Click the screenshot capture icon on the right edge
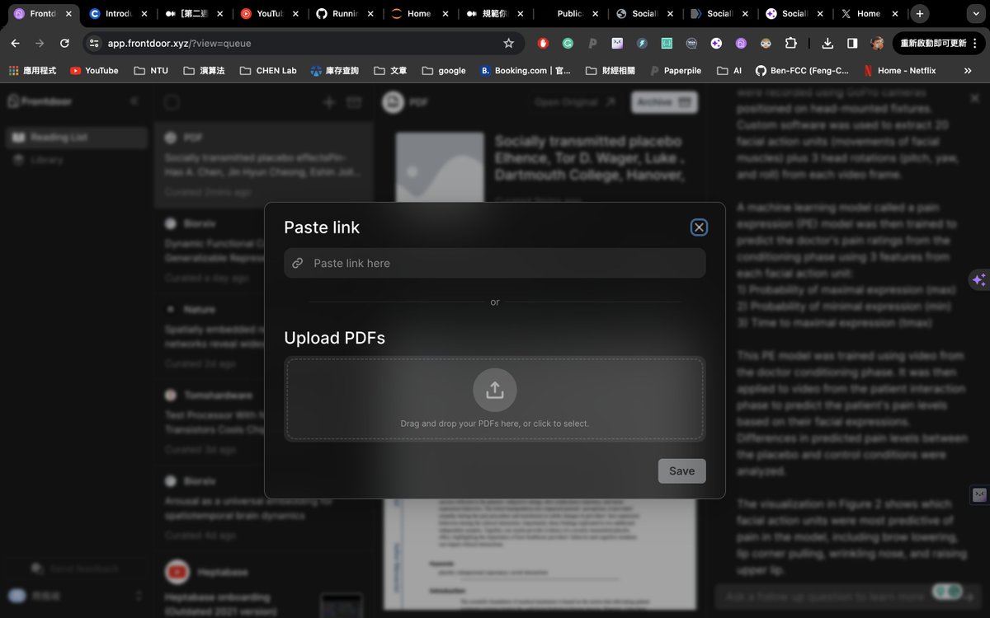 978,494
